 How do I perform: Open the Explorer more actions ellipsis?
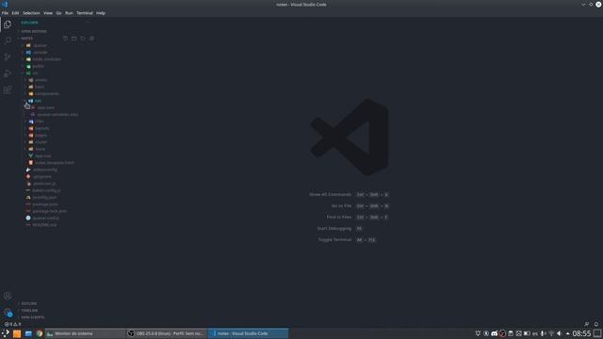88,23
